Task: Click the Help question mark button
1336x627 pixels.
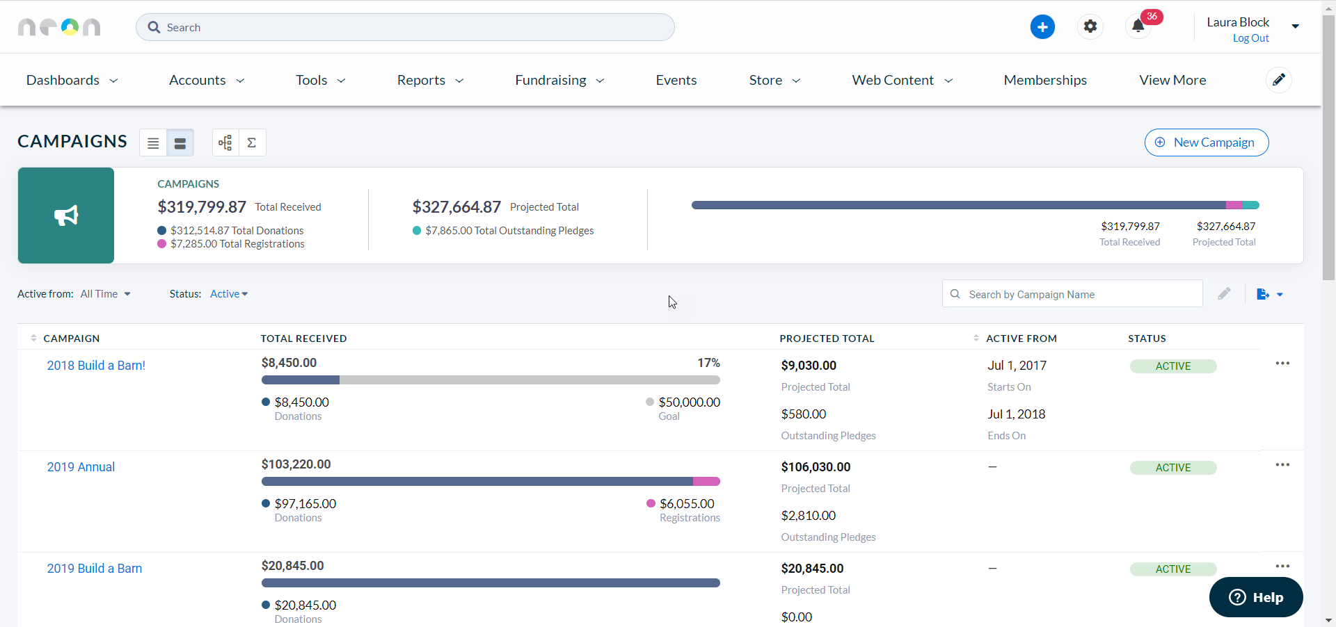Action: pos(1256,597)
